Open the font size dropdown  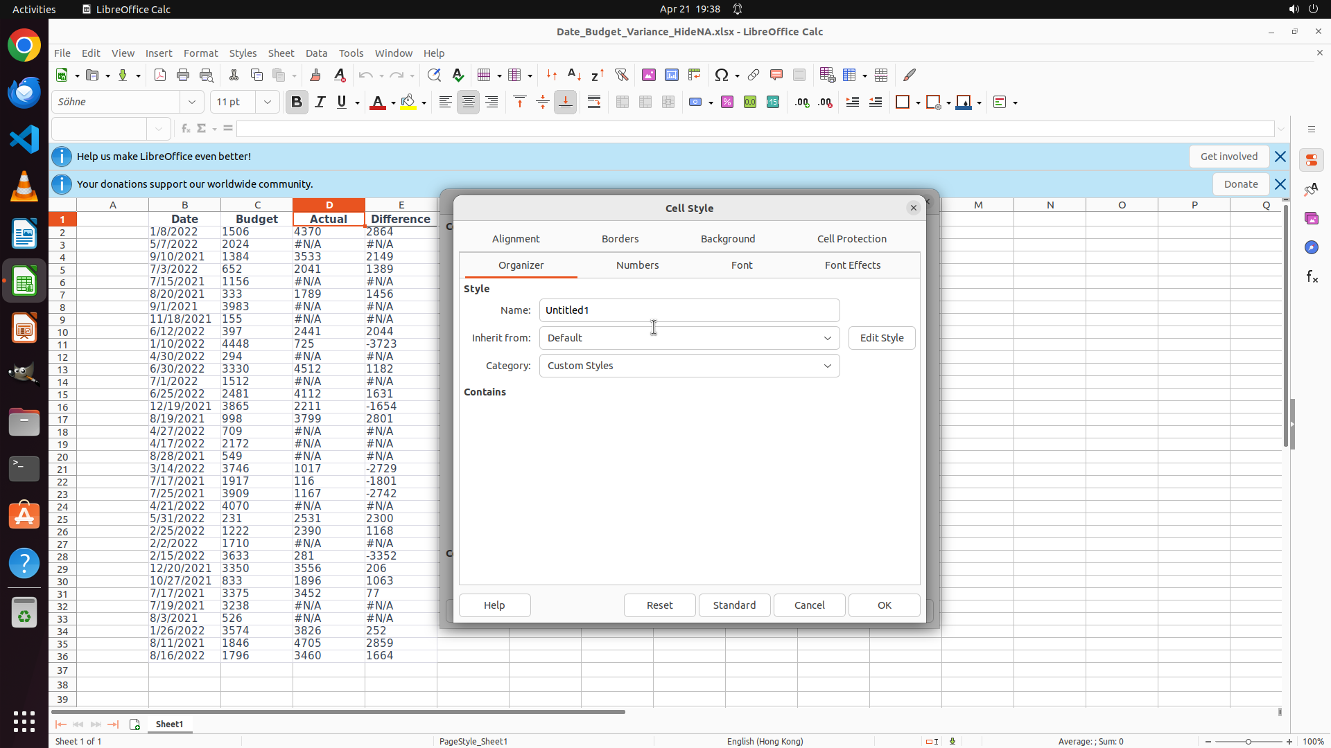267,103
